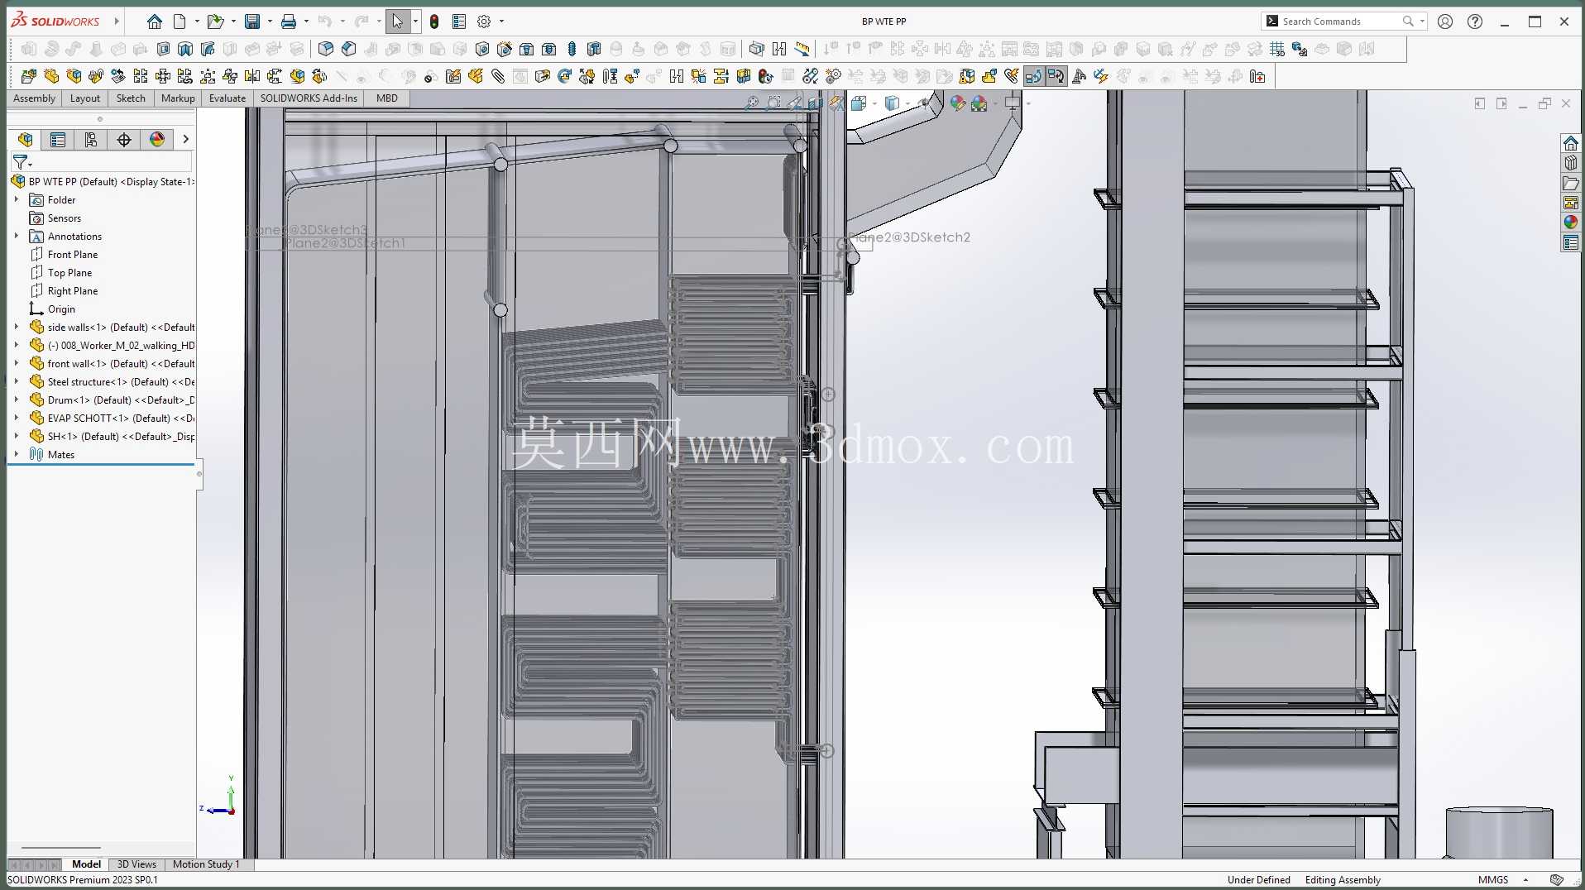Expand the Folder tree node
This screenshot has width=1585, height=890.
(17, 199)
